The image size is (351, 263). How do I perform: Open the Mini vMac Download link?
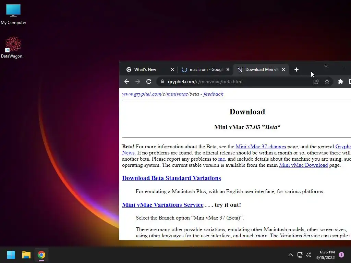pos(303,165)
